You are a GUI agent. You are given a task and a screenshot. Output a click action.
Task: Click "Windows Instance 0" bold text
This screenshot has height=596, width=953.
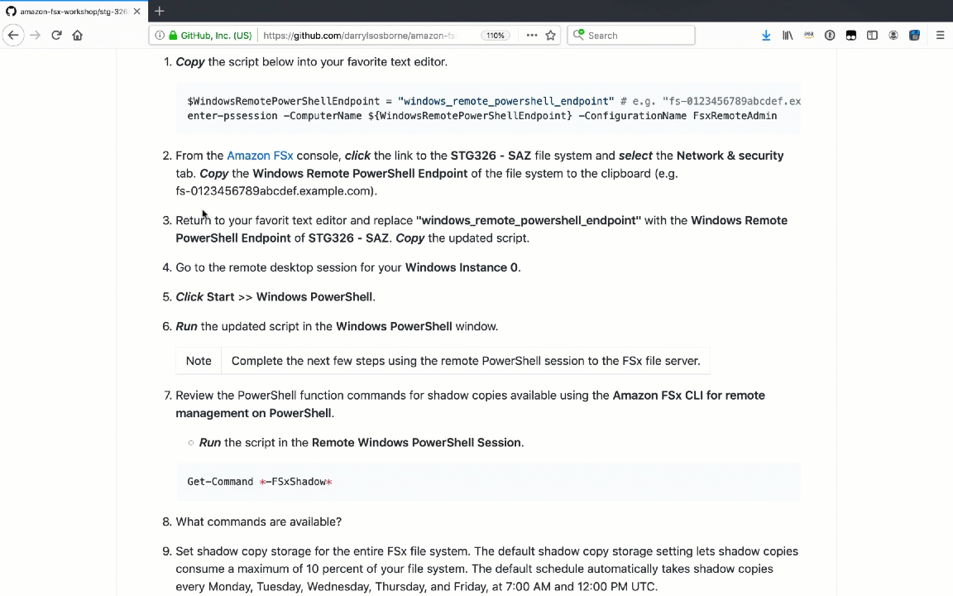462,267
